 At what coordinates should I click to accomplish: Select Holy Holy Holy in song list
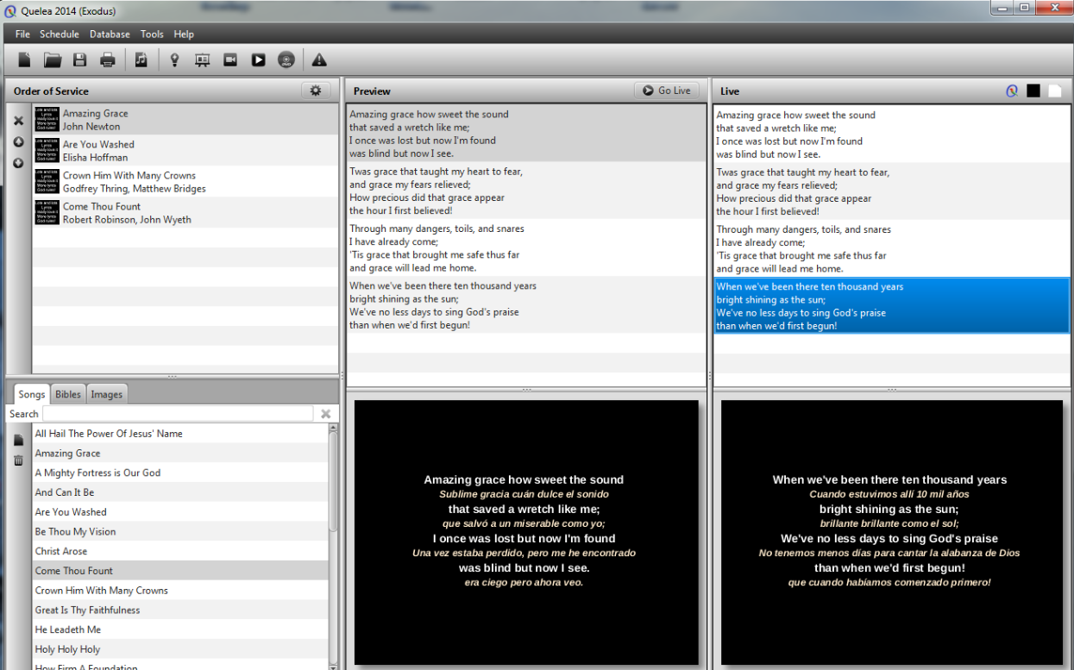click(x=180, y=649)
